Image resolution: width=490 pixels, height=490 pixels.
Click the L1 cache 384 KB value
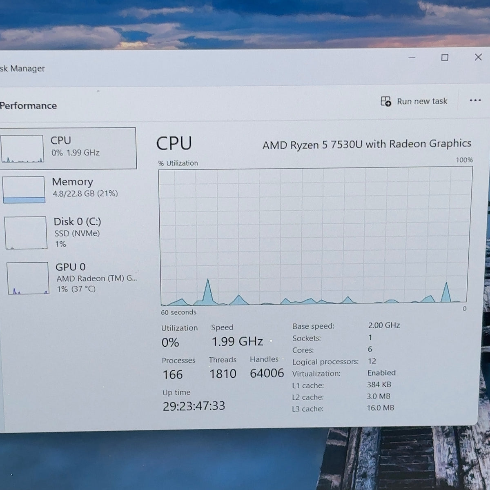click(379, 384)
